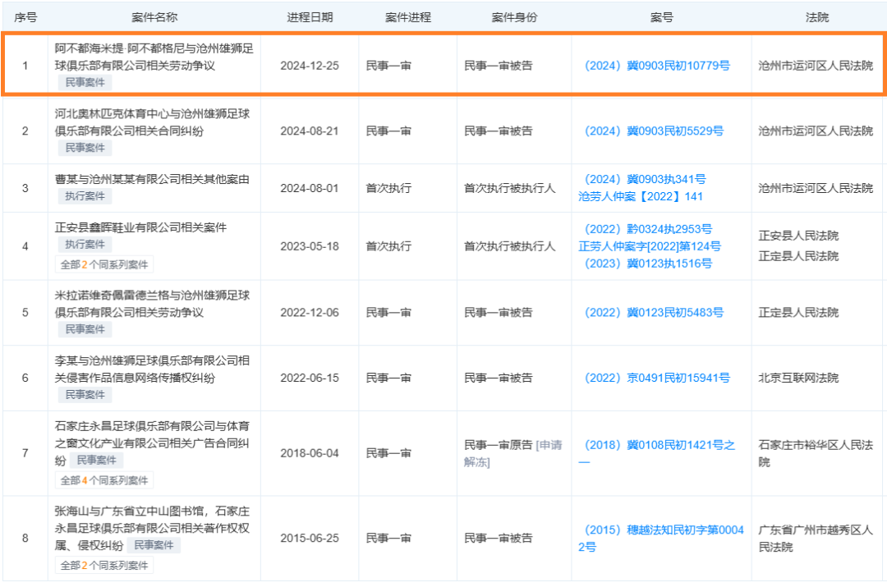Click court 沧州市运河区人民法院 in row 1

click(x=816, y=66)
